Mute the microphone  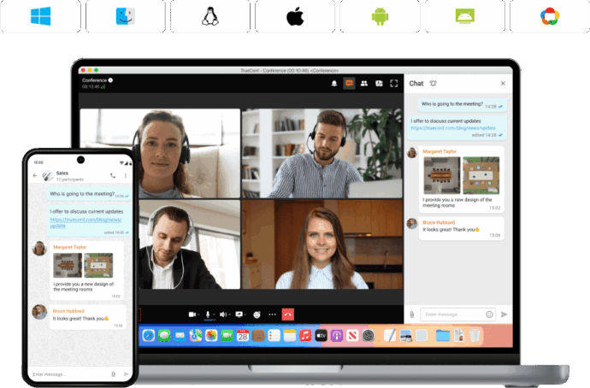[207, 315]
